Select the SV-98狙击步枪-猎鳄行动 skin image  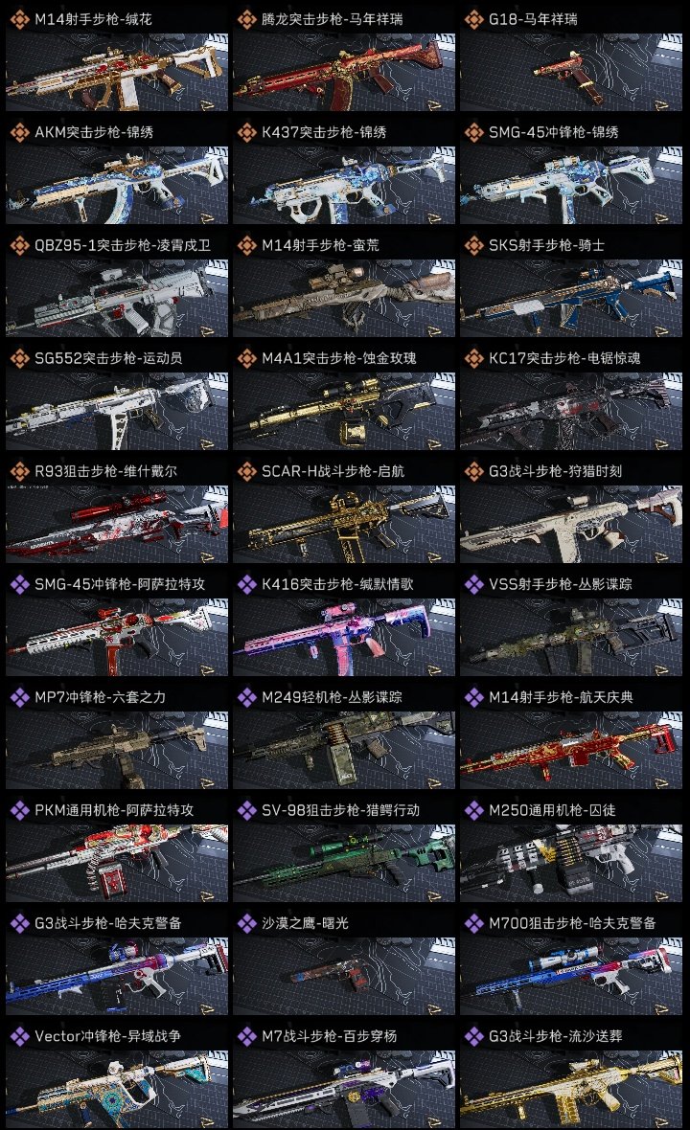point(344,864)
